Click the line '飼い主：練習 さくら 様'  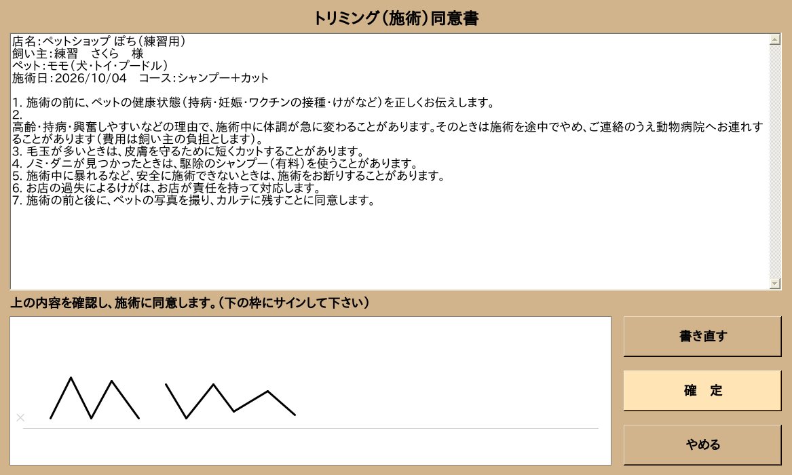coord(78,54)
